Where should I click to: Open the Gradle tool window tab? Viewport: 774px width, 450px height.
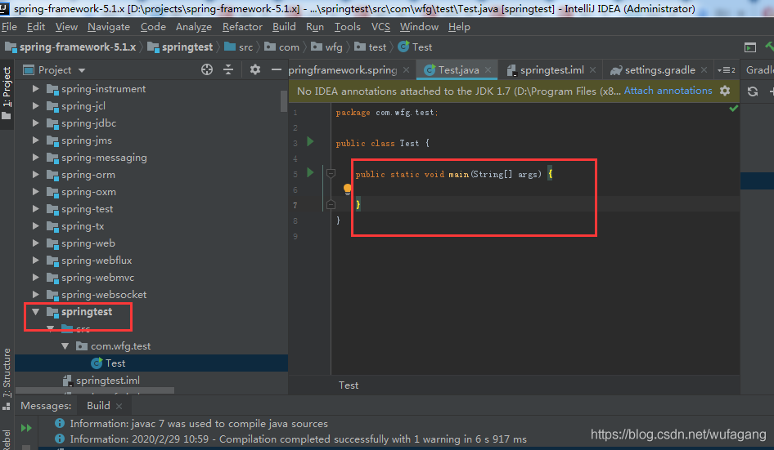pyautogui.click(x=758, y=70)
